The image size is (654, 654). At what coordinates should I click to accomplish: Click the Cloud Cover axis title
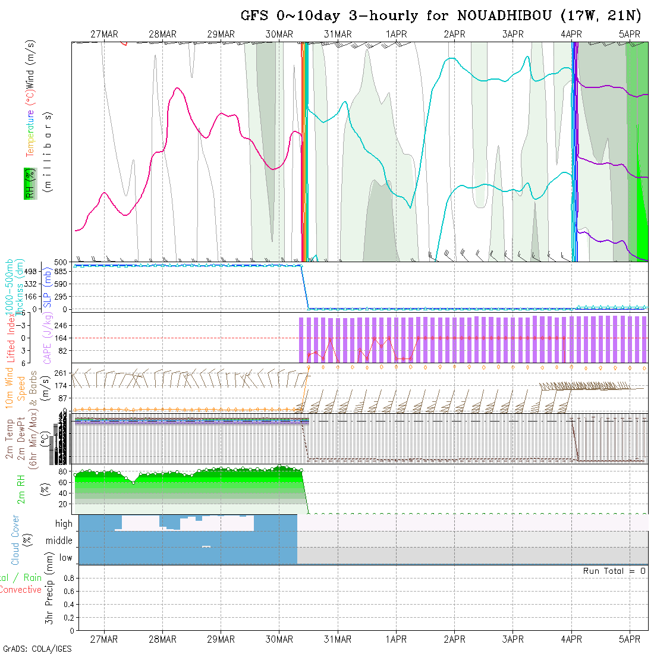point(15,540)
